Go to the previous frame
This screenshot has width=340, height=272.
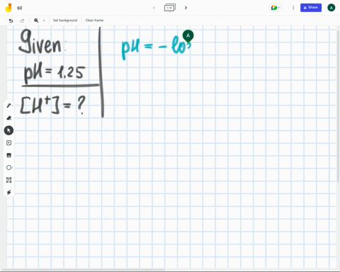[154, 8]
